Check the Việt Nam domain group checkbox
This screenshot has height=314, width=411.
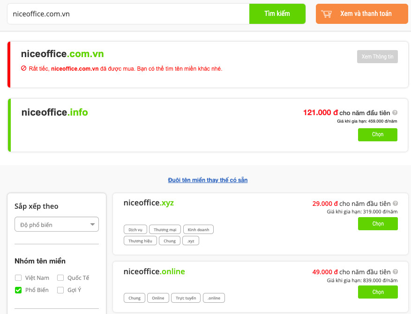[18, 277]
